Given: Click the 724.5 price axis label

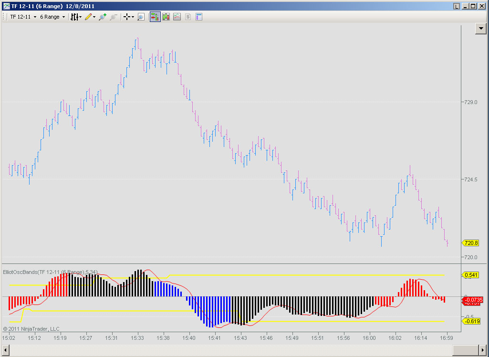Looking at the screenshot, I should pos(470,179).
